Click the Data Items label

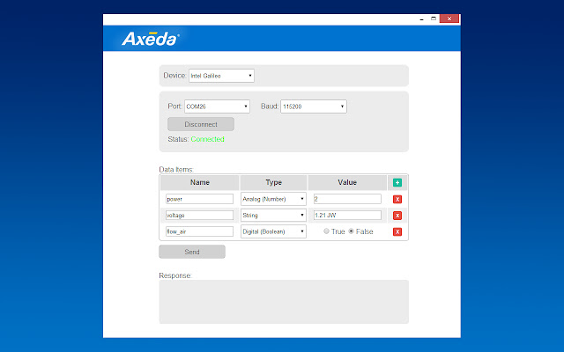point(176,170)
